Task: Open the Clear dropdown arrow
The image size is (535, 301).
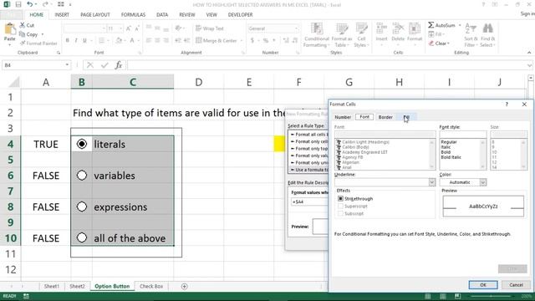Action: pyautogui.click(x=448, y=43)
